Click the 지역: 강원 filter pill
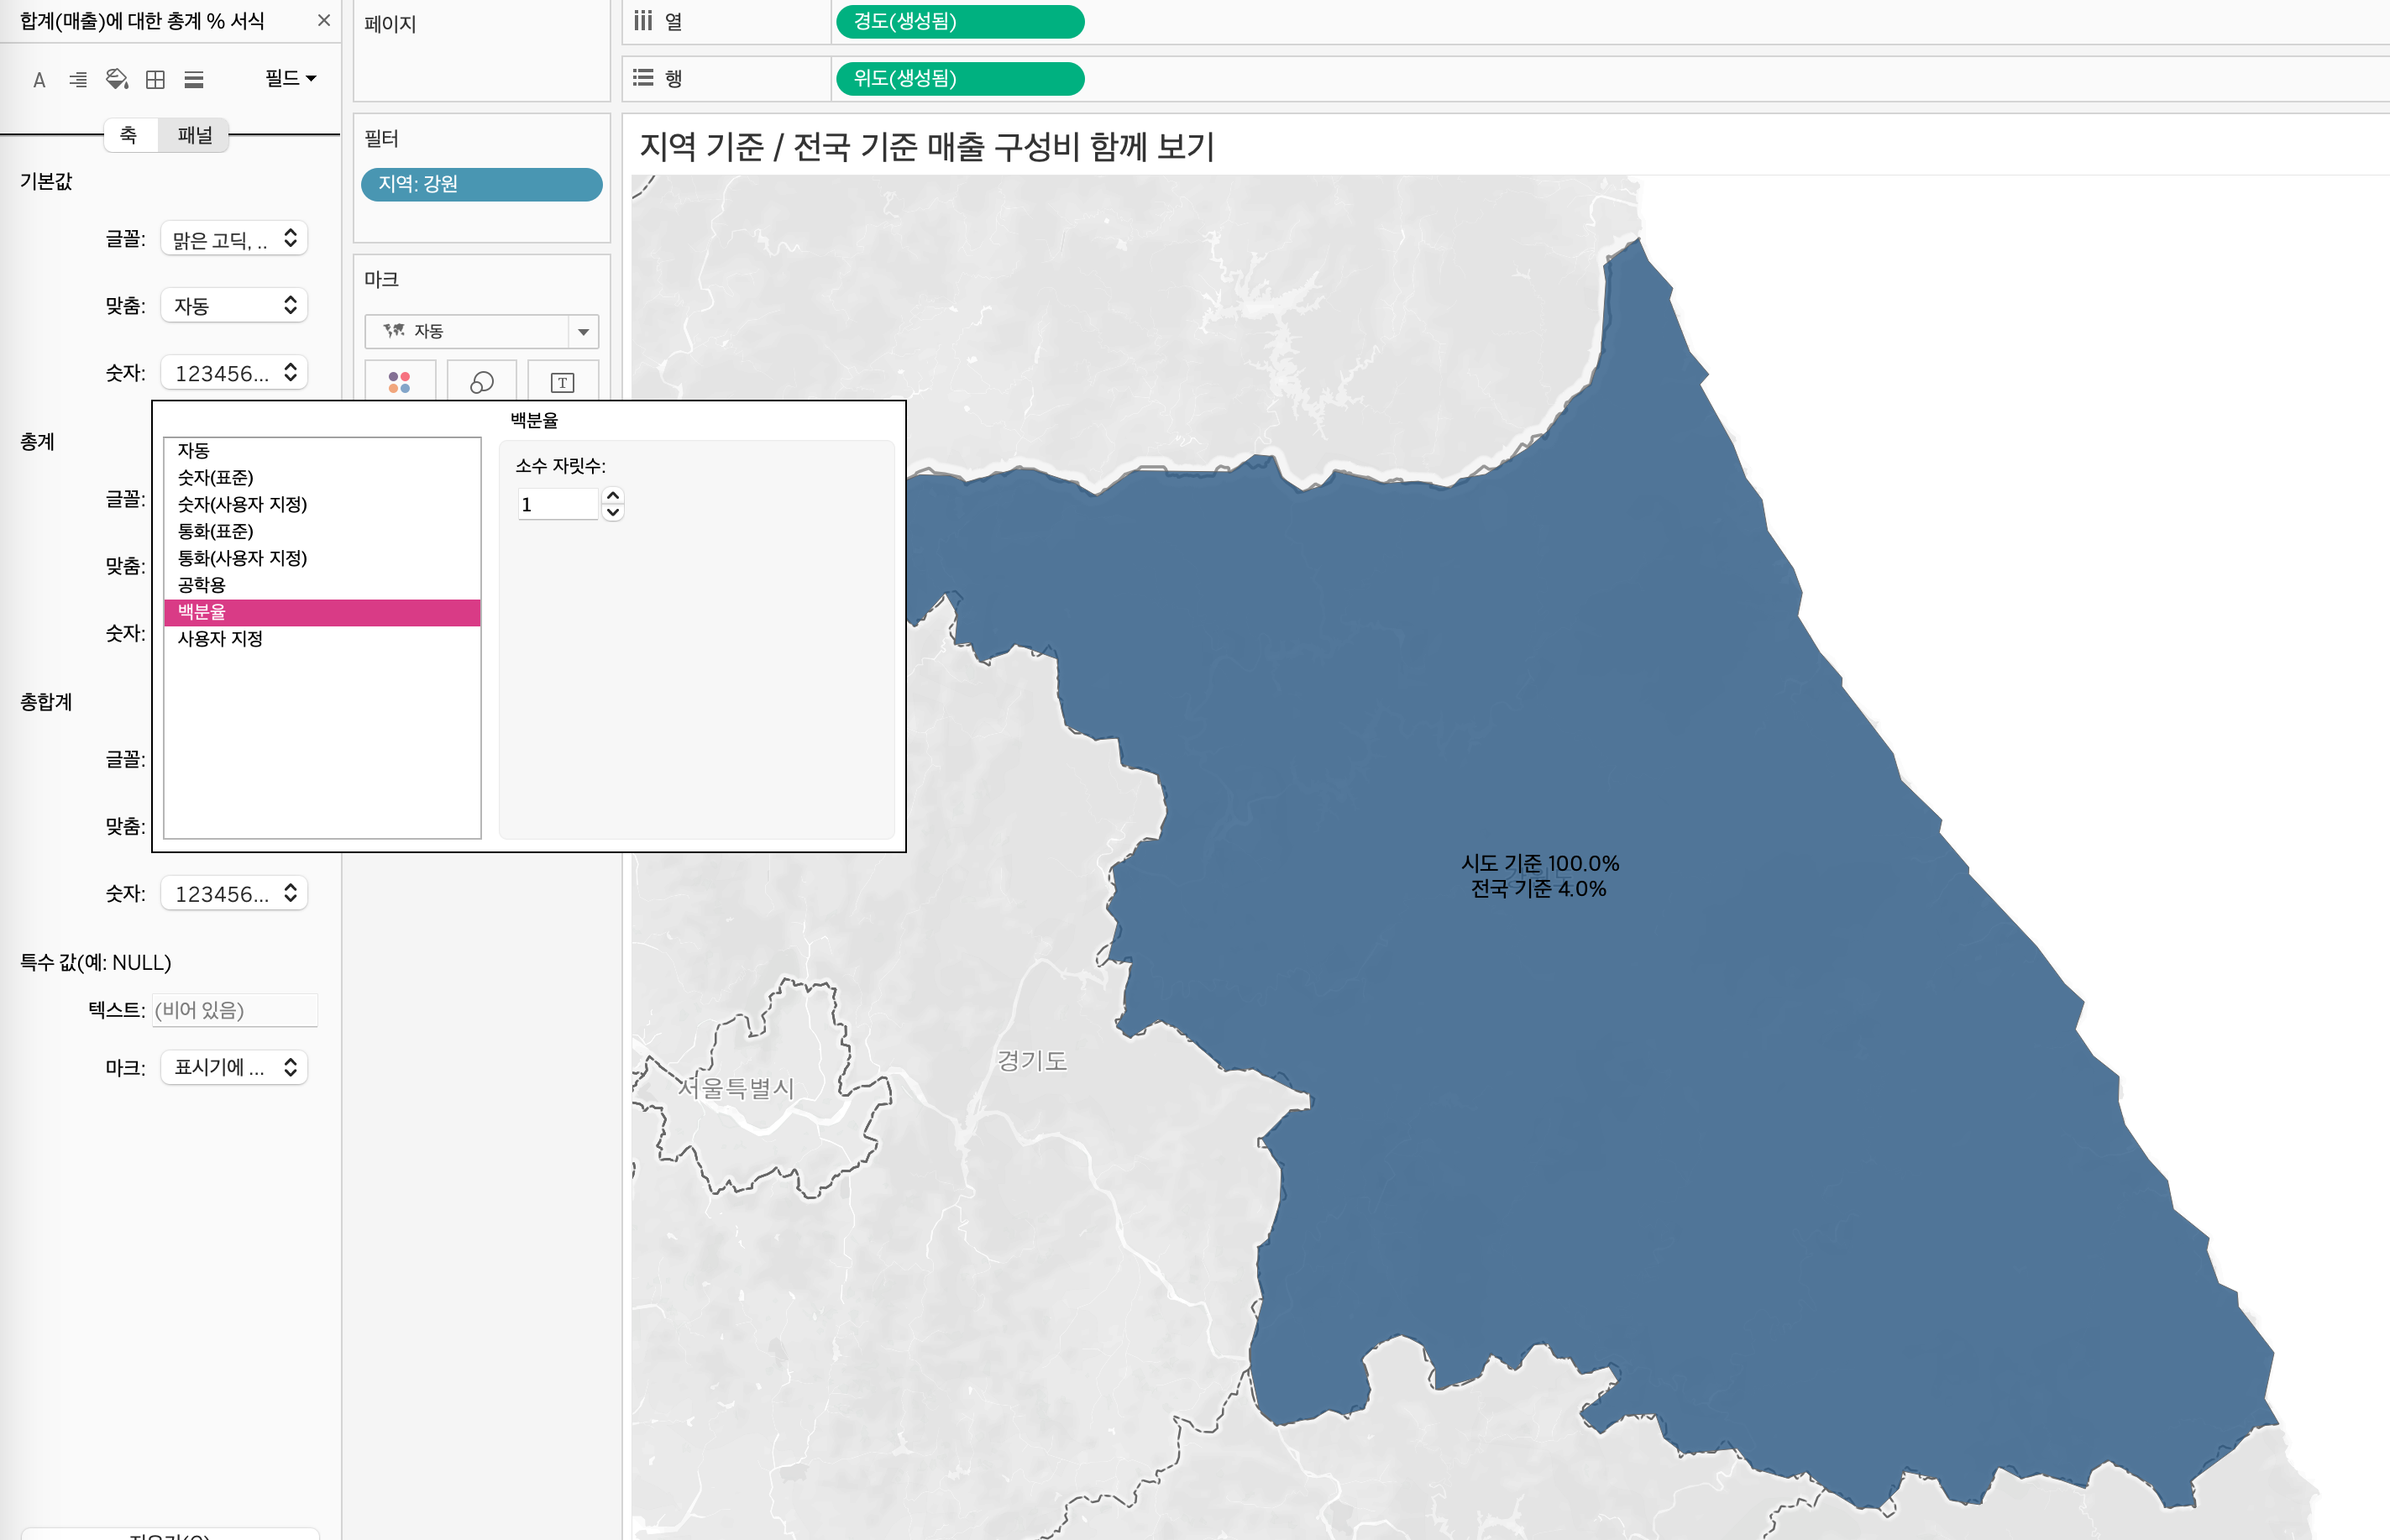Image resolution: width=2390 pixels, height=1540 pixels. click(481, 184)
